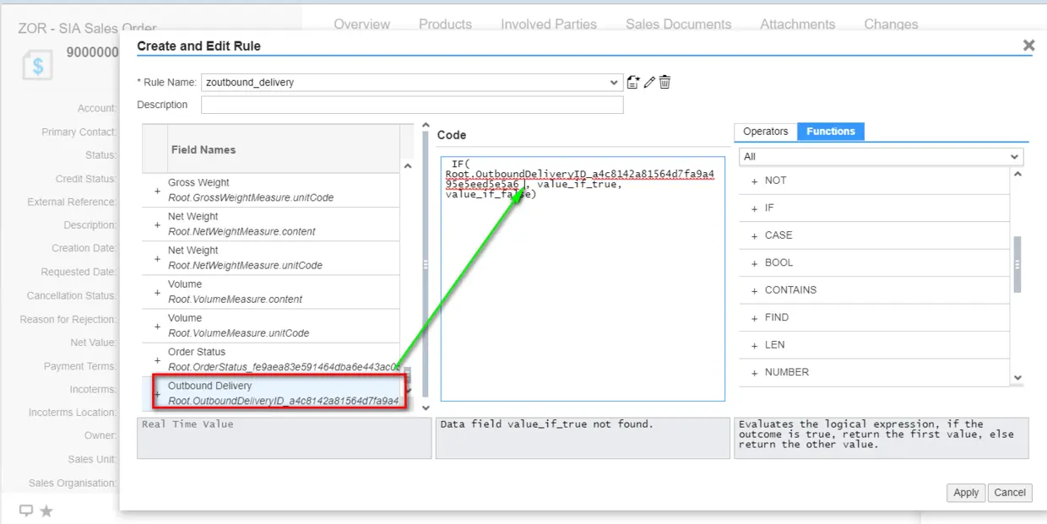The height and width of the screenshot is (524, 1047).
Task: Open the Attachments tab
Action: click(x=797, y=24)
